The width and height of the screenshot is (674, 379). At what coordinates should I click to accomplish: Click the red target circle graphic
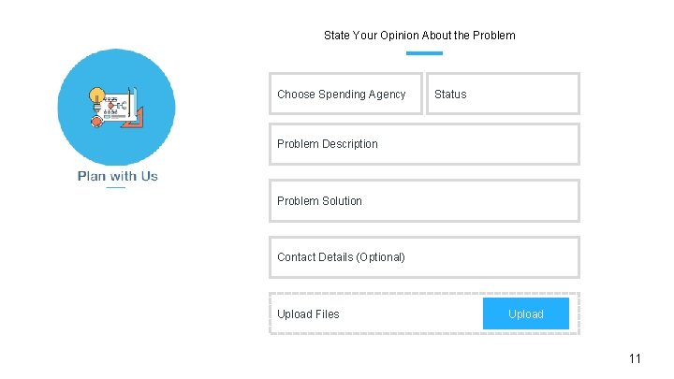(x=95, y=122)
